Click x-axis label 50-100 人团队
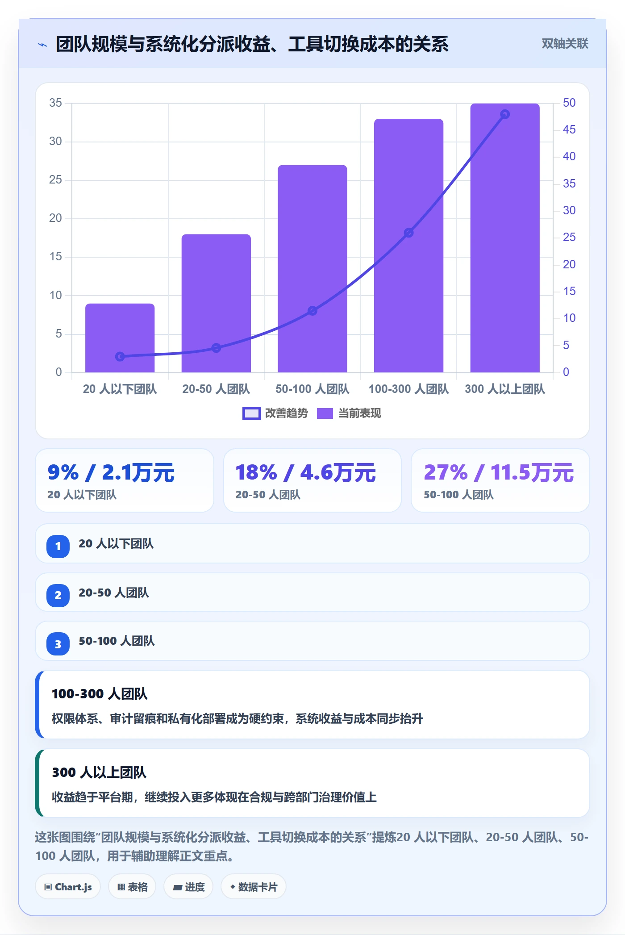Viewport: 625px width, 935px height. (312, 389)
